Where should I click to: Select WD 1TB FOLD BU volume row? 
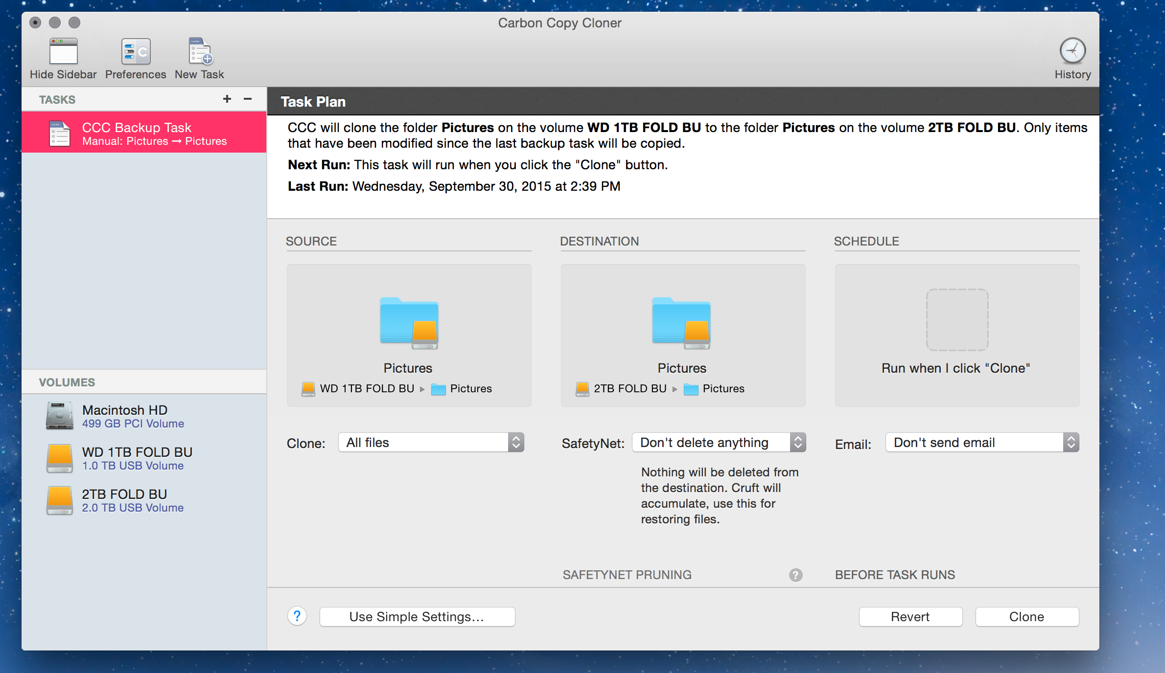144,458
